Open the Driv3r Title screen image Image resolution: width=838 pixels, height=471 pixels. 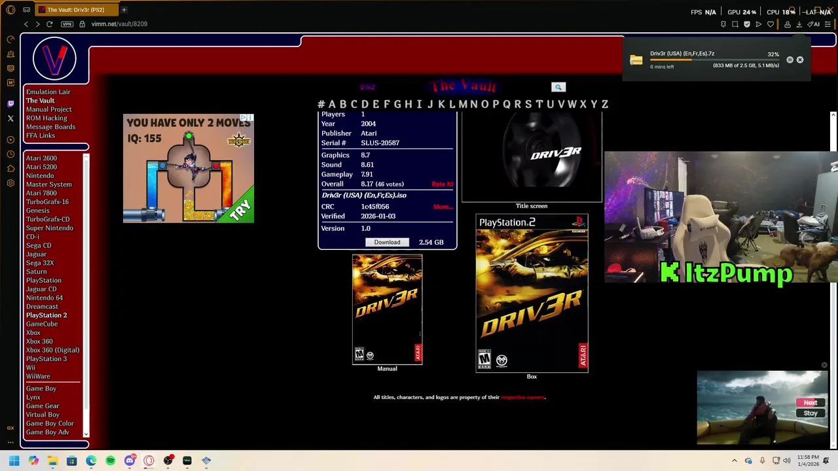pos(532,157)
